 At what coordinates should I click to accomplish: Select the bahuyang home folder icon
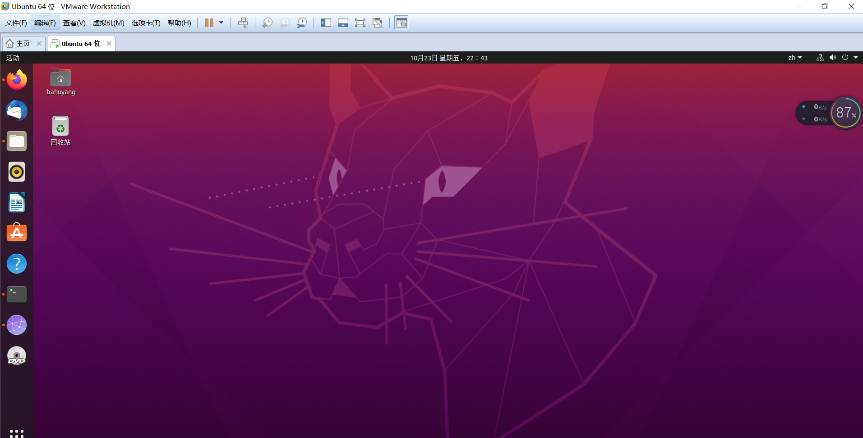click(x=60, y=82)
